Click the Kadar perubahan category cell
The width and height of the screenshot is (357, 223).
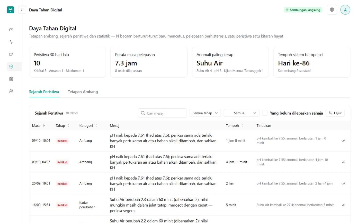pos(87,205)
